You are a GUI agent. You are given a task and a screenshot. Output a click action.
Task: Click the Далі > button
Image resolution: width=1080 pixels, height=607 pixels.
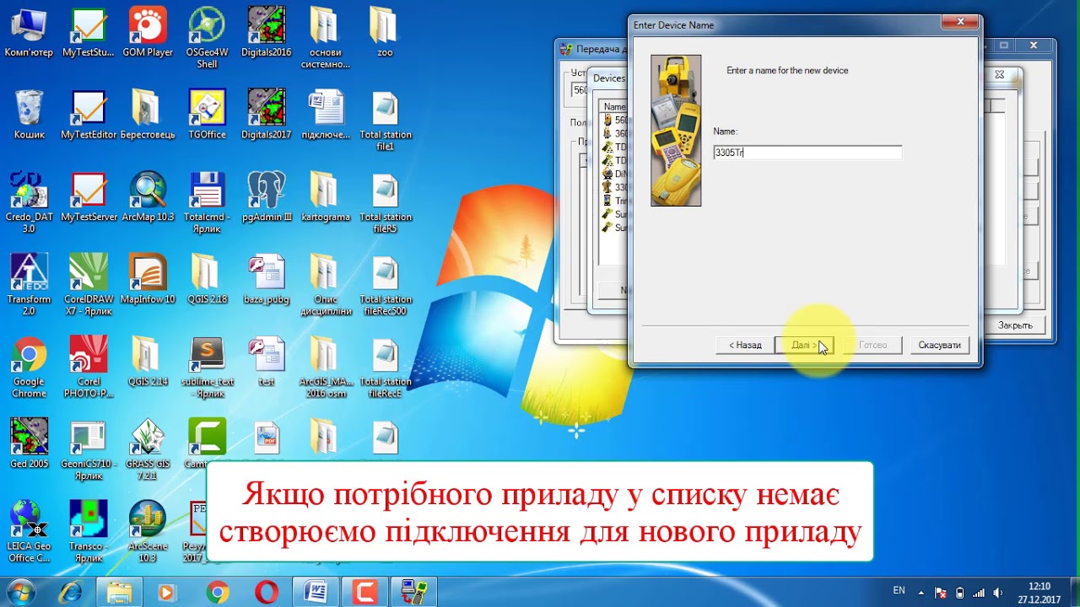pos(803,345)
